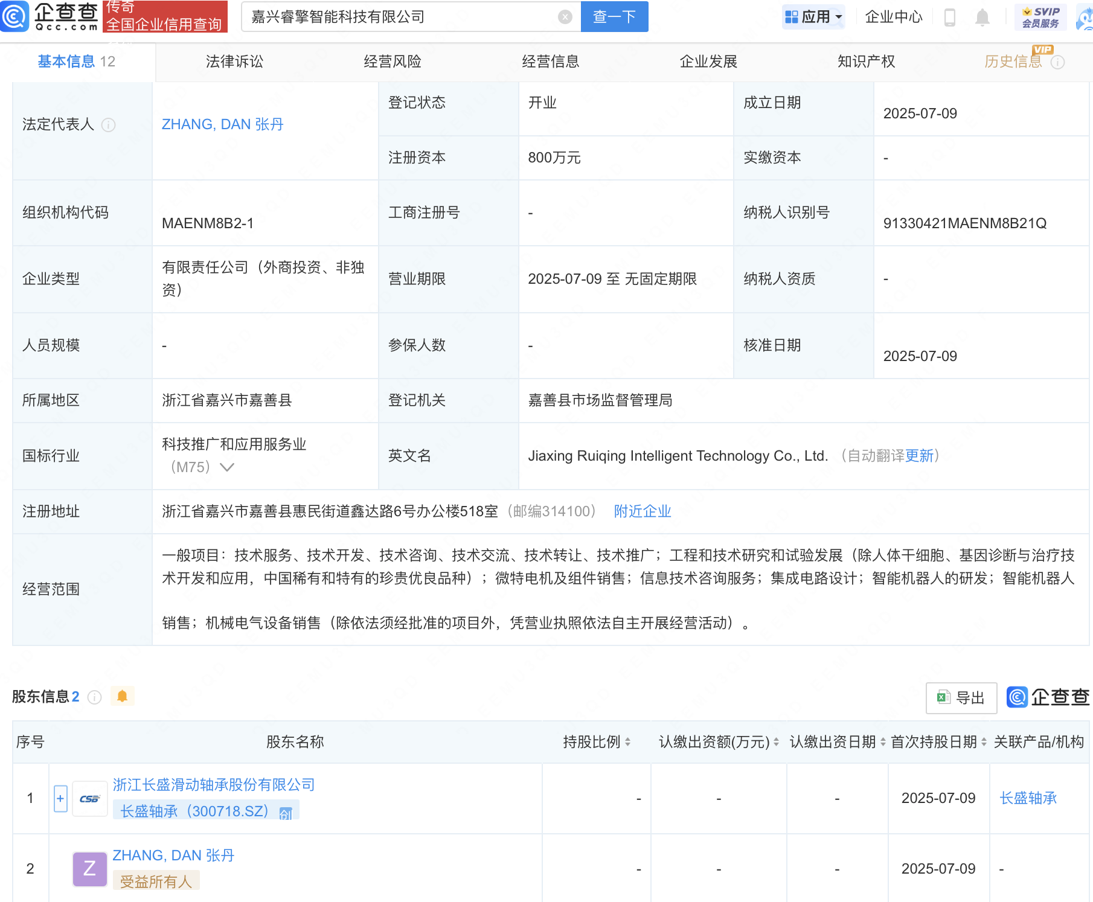Switch to the 知识产权 tab
This screenshot has width=1093, height=902.
tap(866, 62)
